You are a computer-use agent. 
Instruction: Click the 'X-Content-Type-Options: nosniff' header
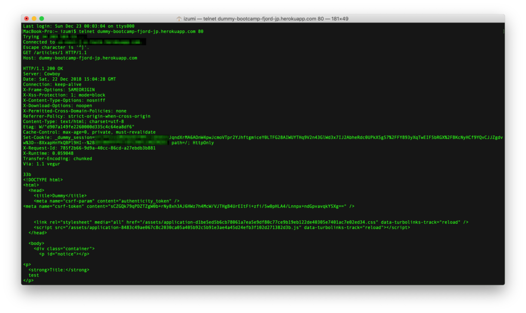point(64,100)
